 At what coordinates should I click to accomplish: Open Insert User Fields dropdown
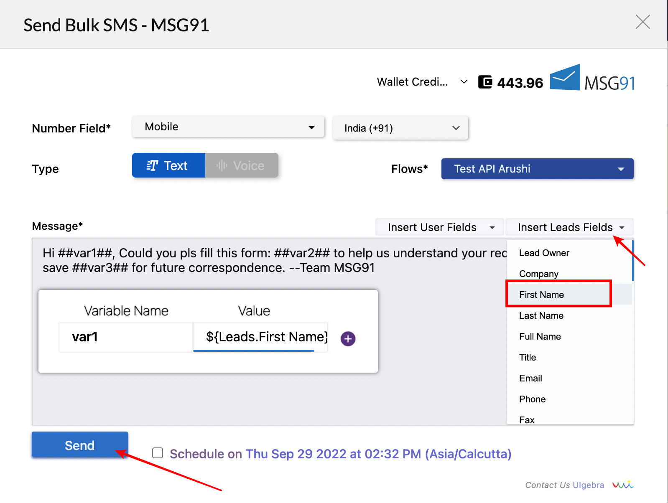[440, 227]
